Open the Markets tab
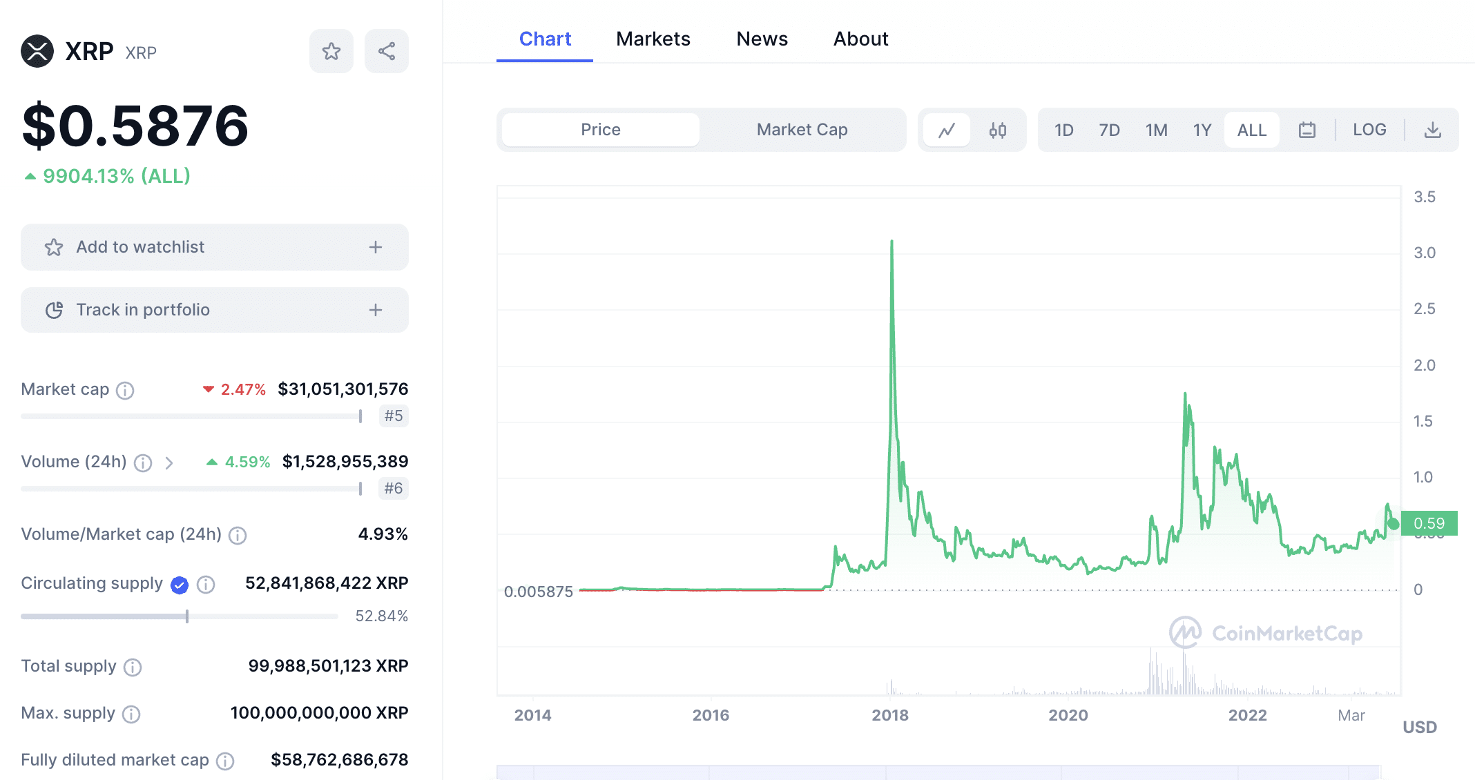Viewport: 1475px width, 780px height. click(653, 39)
